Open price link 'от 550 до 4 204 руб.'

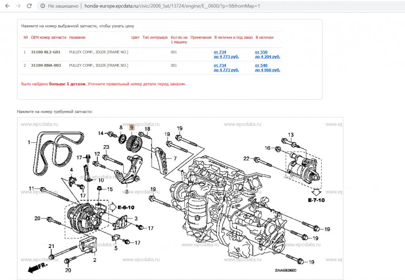(267, 54)
